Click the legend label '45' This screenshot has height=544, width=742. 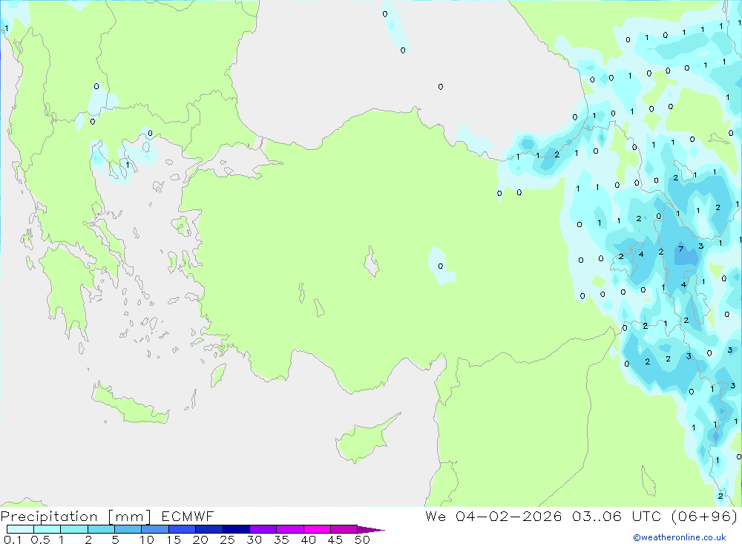point(335,540)
